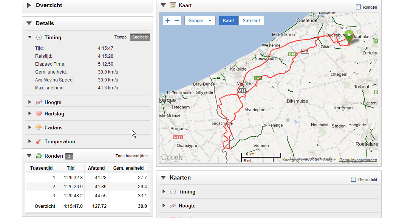This screenshot has height=218, width=399.
Task: Sort laps by Afstand column header
Action: coord(96,168)
